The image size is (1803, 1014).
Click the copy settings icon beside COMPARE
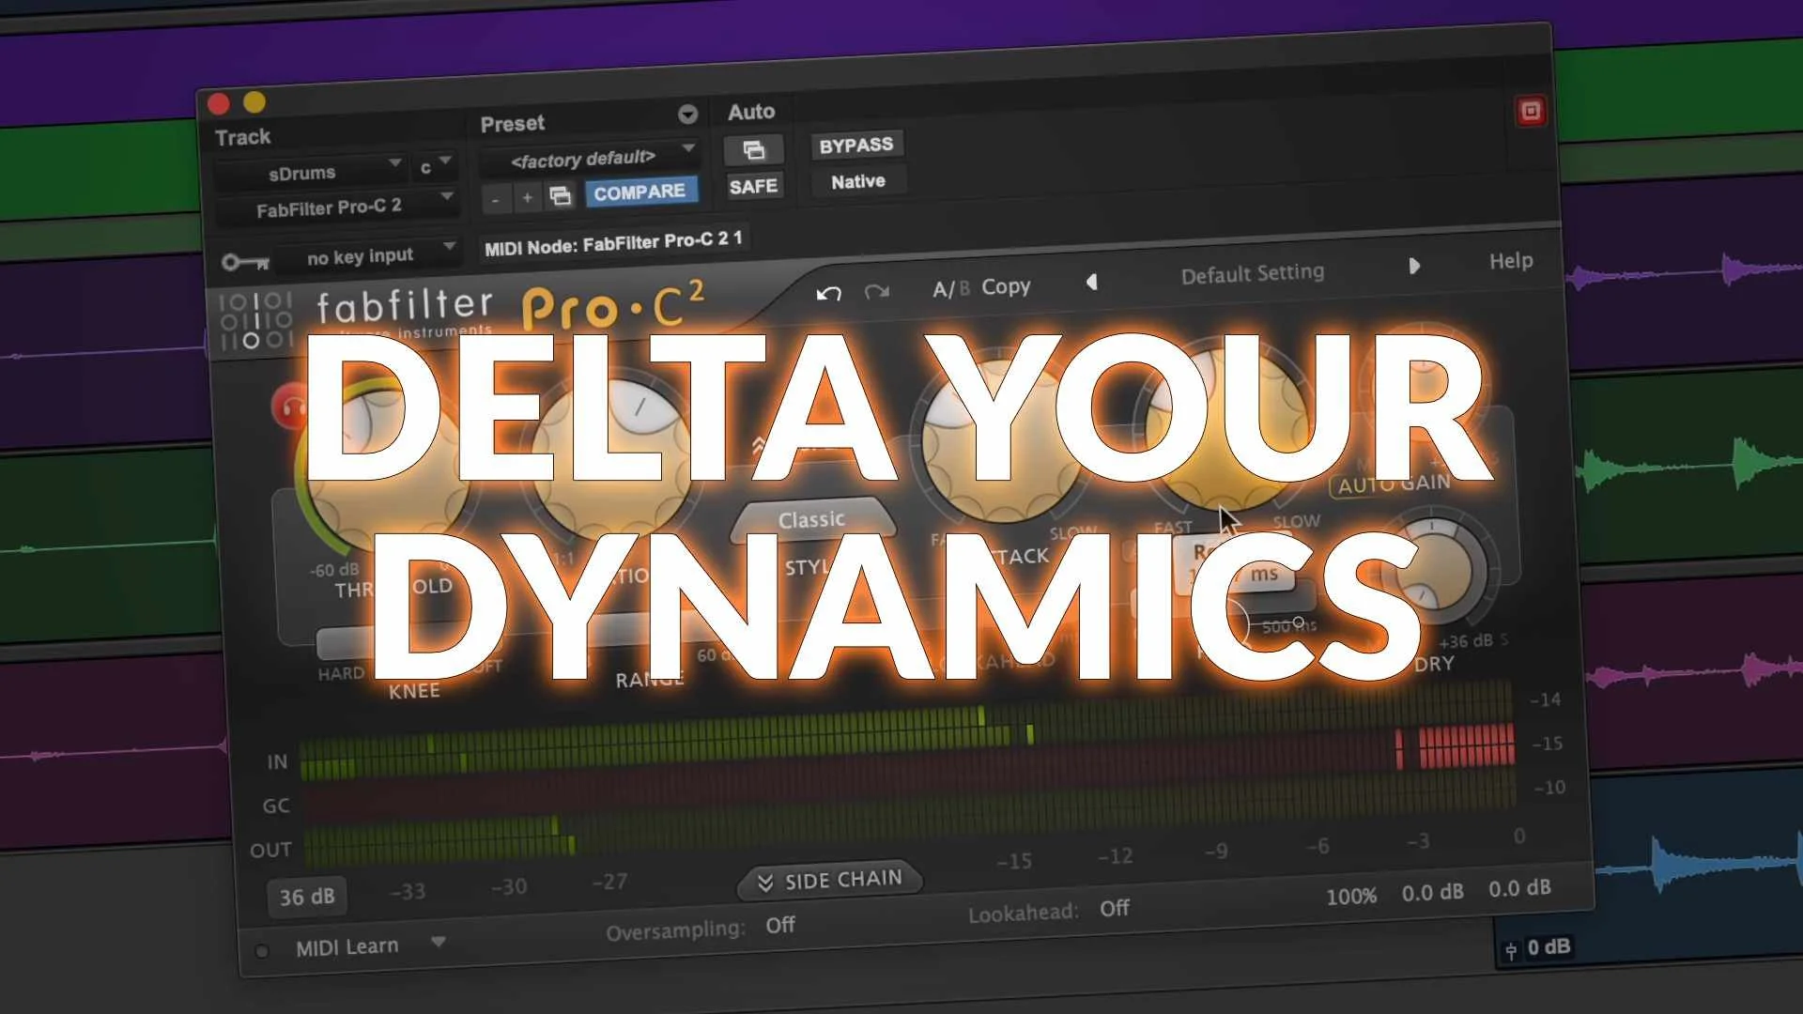[x=561, y=195]
